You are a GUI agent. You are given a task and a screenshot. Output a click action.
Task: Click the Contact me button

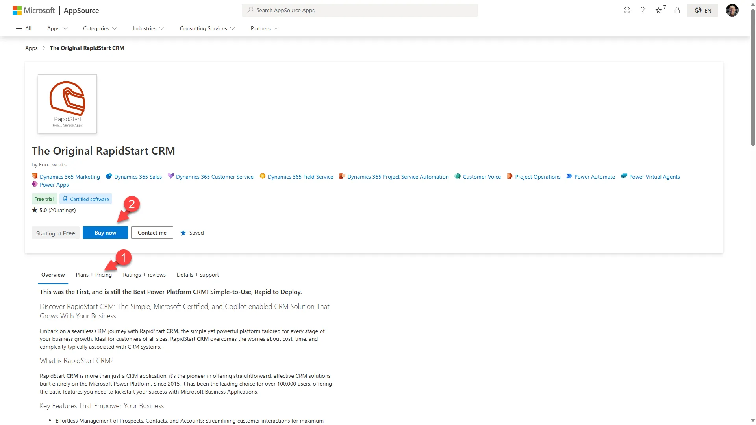[x=152, y=233]
